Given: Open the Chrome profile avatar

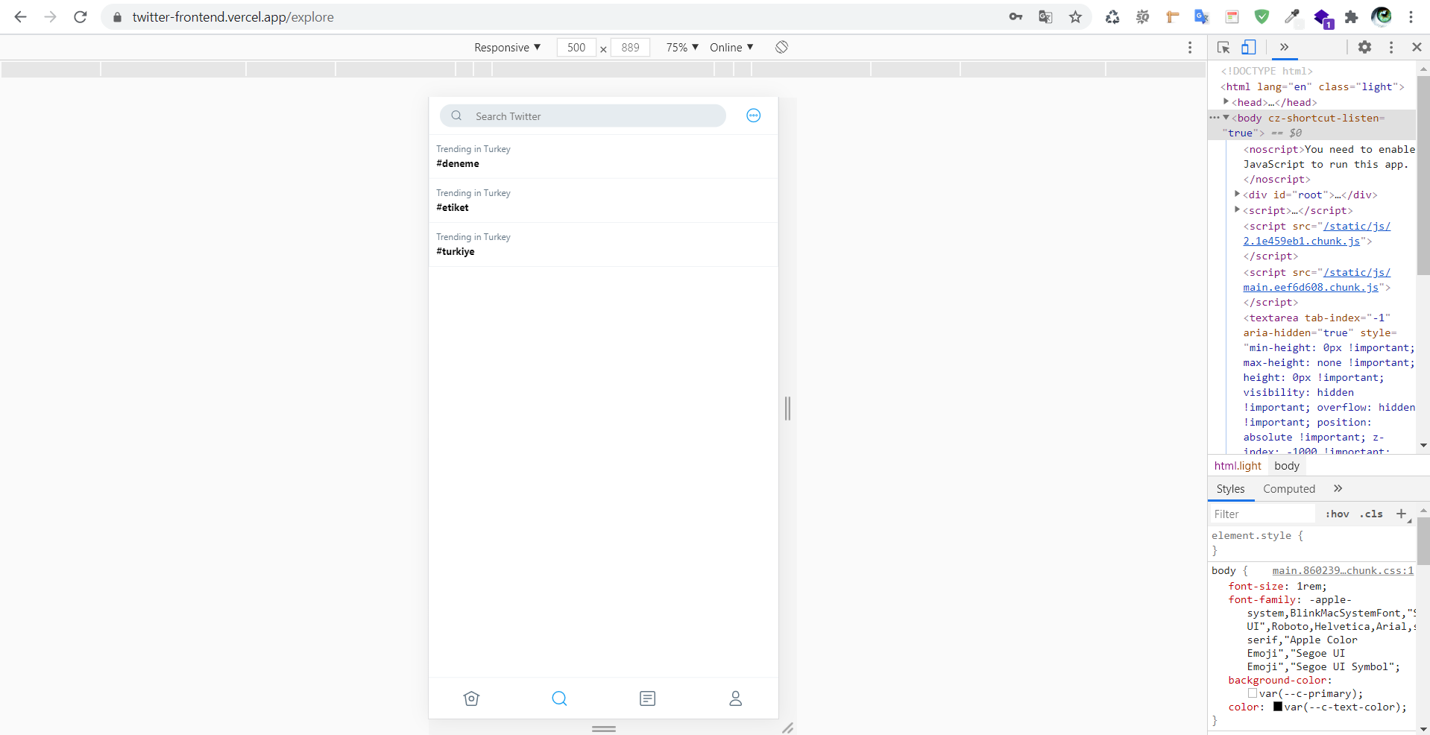Looking at the screenshot, I should [x=1381, y=16].
